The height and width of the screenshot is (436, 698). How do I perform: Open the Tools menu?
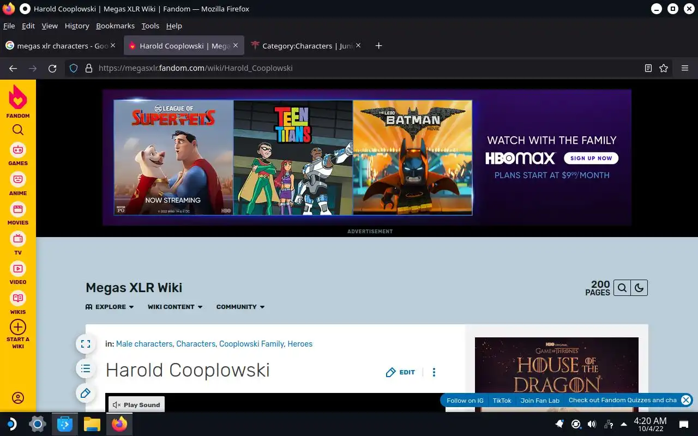pyautogui.click(x=150, y=26)
